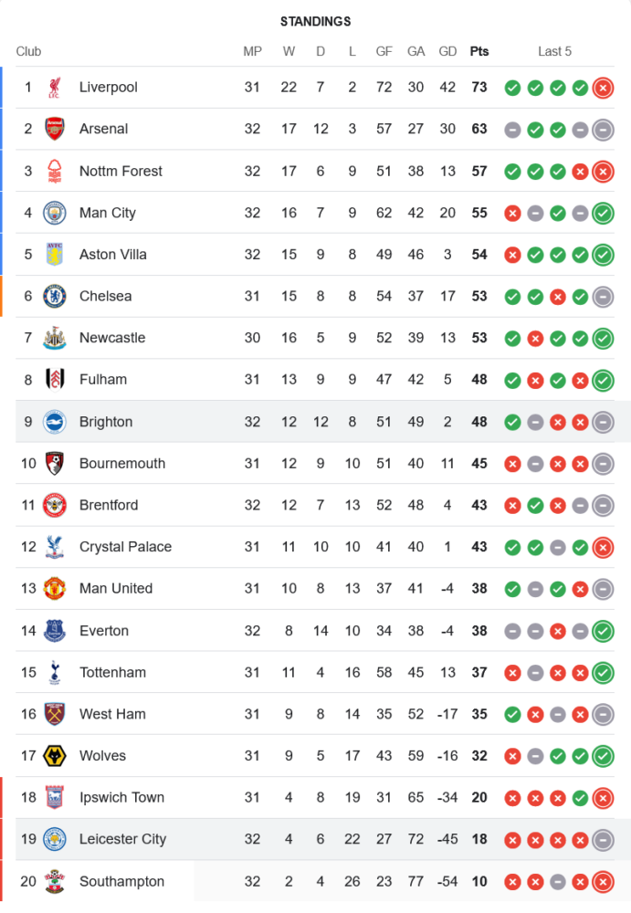Click the Southampton club crest
631x913 pixels.
55,881
